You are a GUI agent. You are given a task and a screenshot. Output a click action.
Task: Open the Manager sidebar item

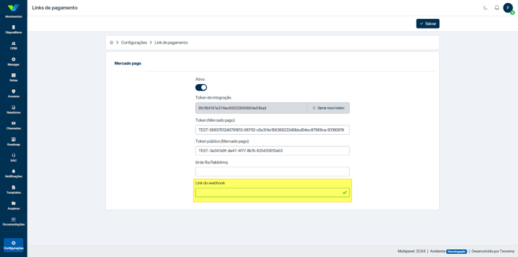pos(14,62)
